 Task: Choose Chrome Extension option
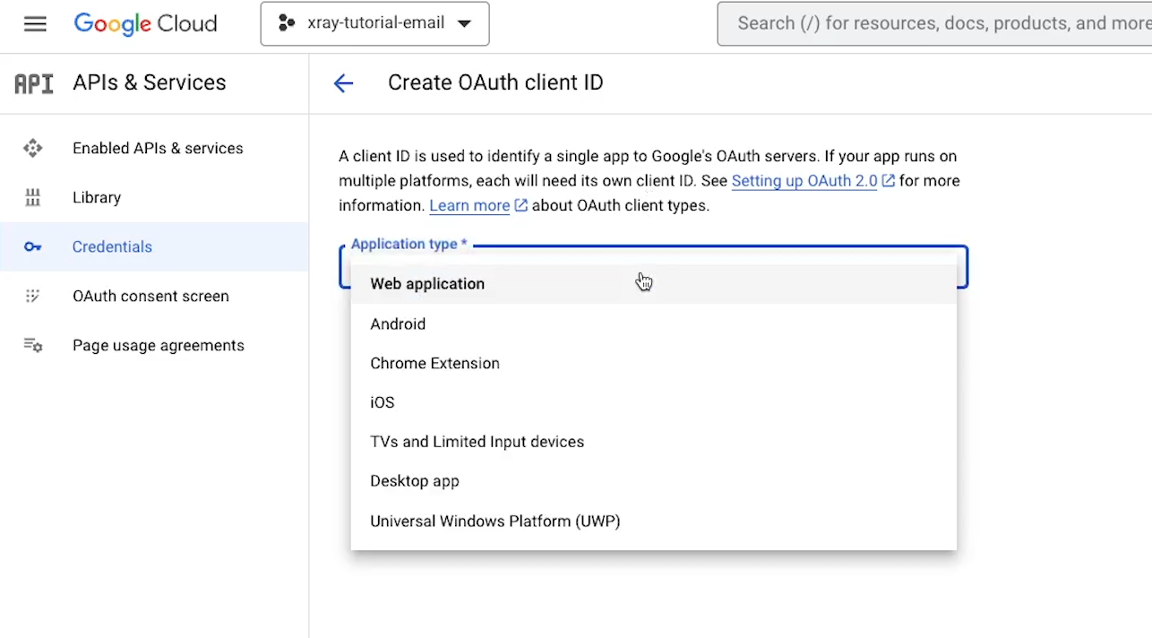coord(653,364)
